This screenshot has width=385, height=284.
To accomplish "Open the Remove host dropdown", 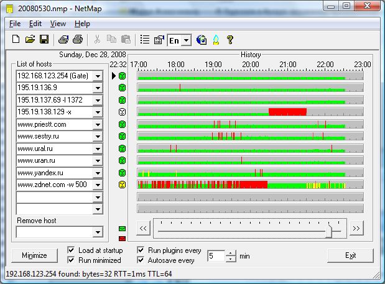I will (x=98, y=232).
